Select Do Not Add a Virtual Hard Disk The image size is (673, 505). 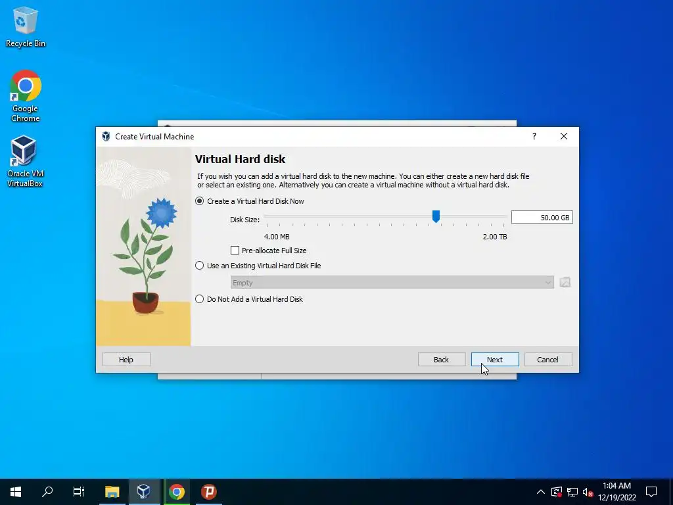249,299
